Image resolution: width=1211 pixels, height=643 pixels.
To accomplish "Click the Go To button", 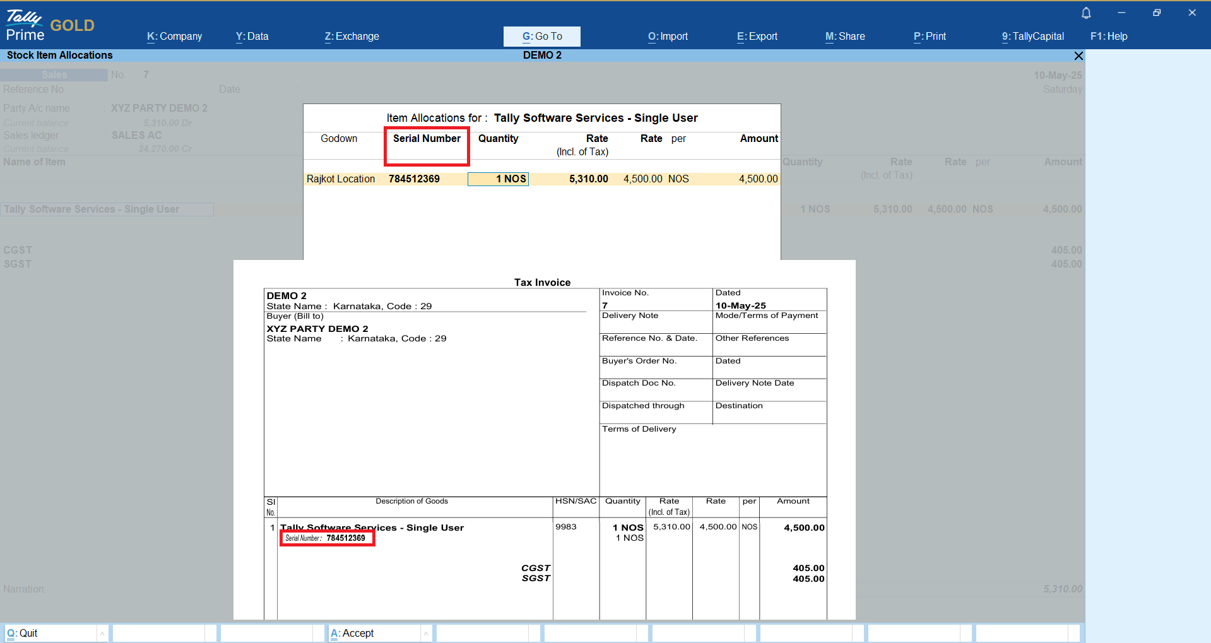I will (541, 37).
